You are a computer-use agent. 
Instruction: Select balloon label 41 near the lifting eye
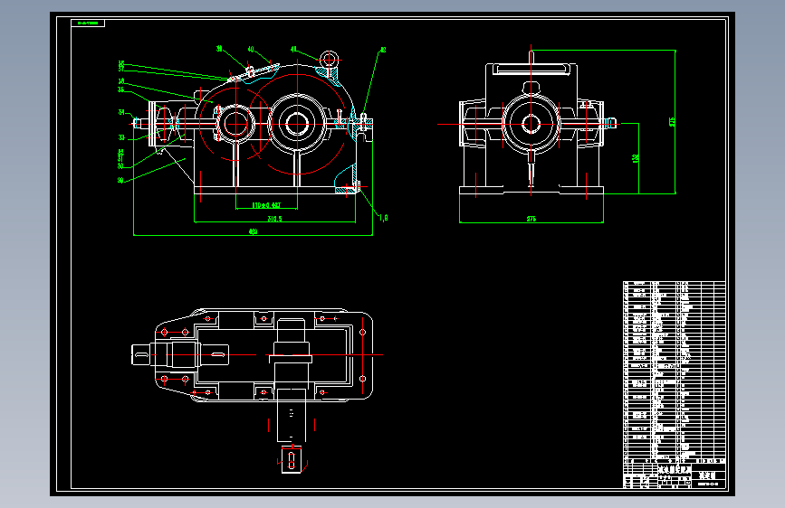pos(294,49)
